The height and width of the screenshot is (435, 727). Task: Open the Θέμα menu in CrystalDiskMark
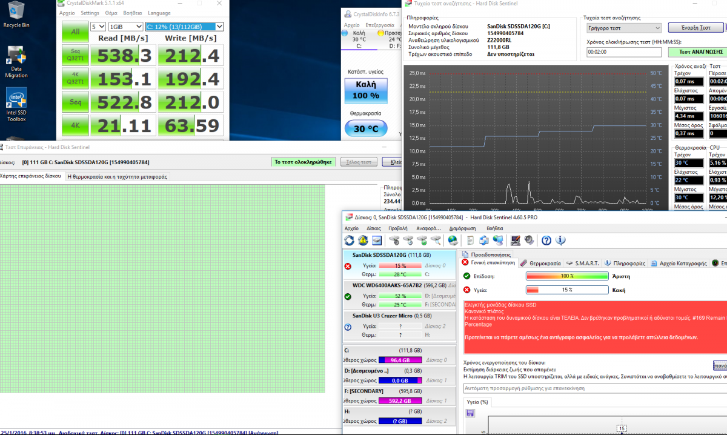pos(111,13)
